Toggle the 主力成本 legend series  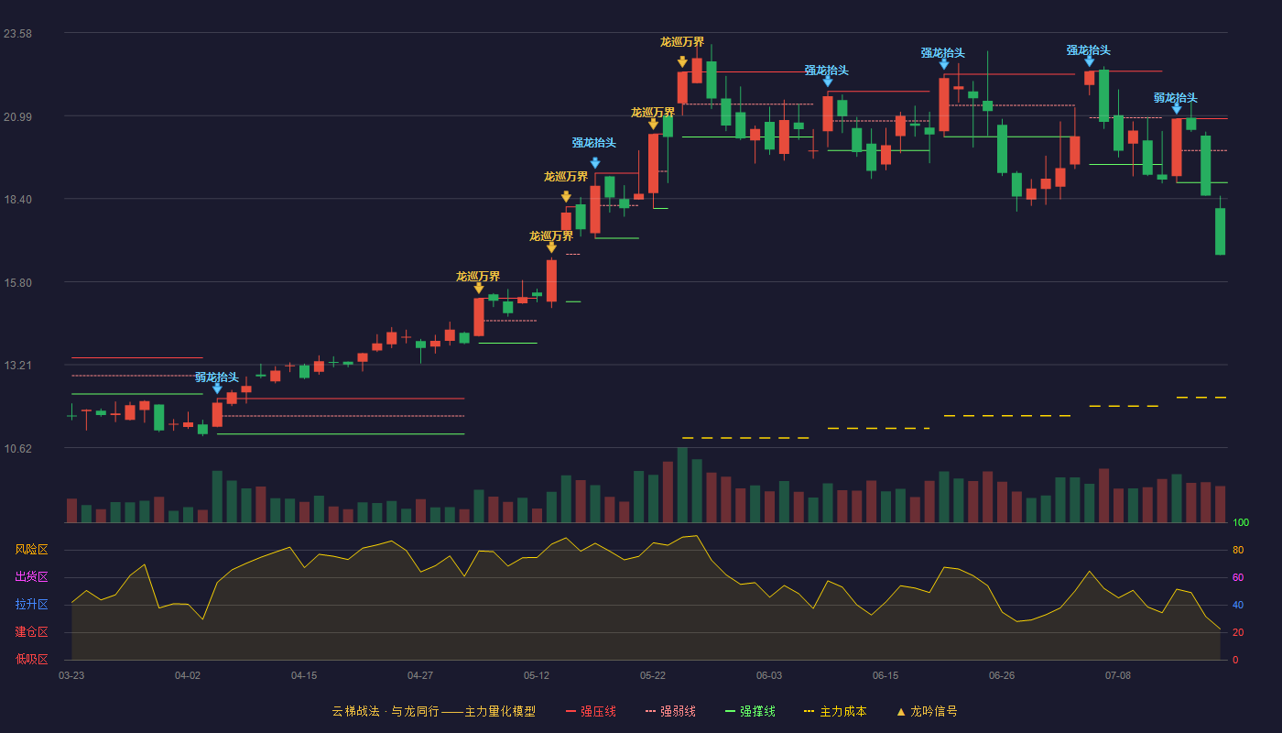coord(835,711)
